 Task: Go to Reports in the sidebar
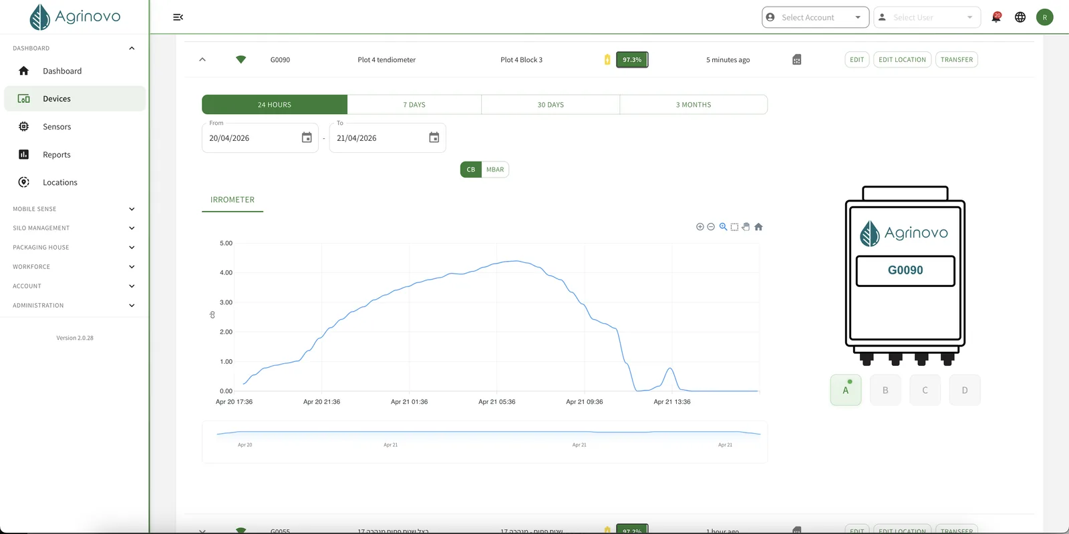click(x=74, y=155)
